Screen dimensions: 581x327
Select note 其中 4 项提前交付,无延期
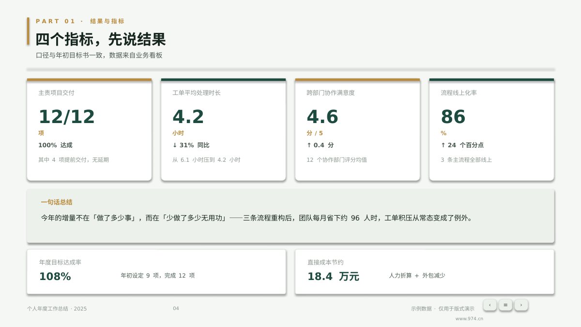[74, 160]
